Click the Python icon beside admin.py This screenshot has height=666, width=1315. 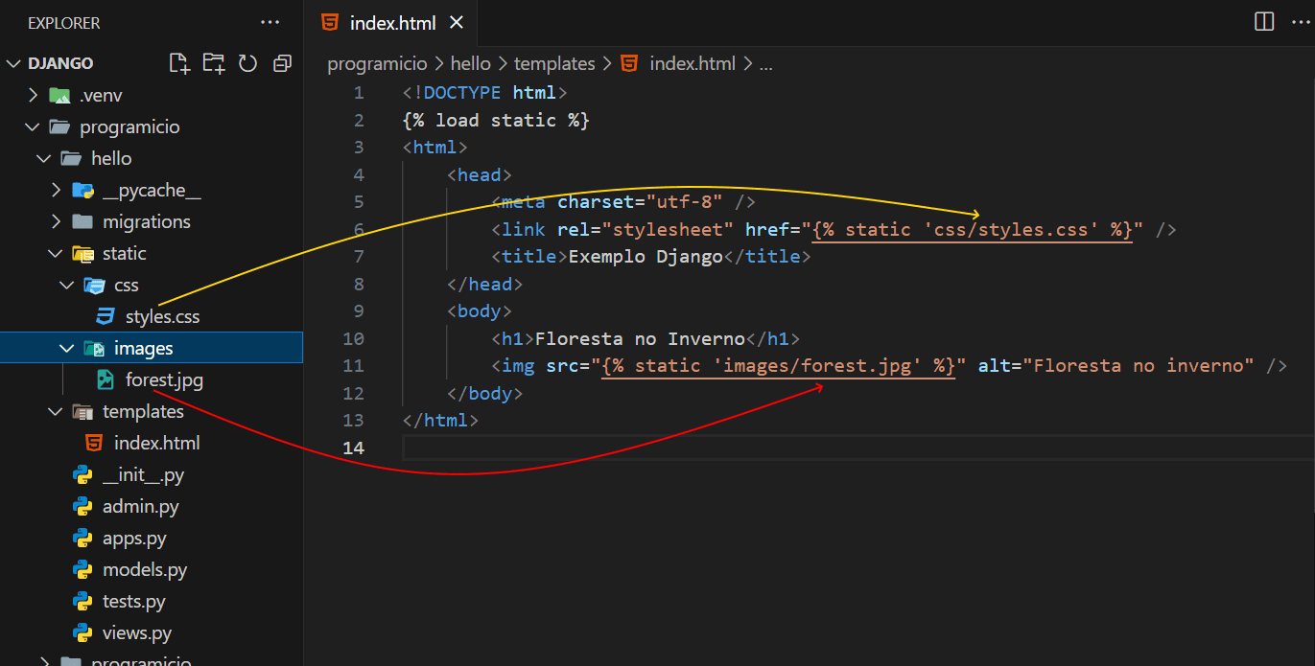pos(82,506)
